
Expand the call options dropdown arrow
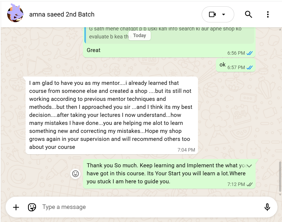click(224, 14)
